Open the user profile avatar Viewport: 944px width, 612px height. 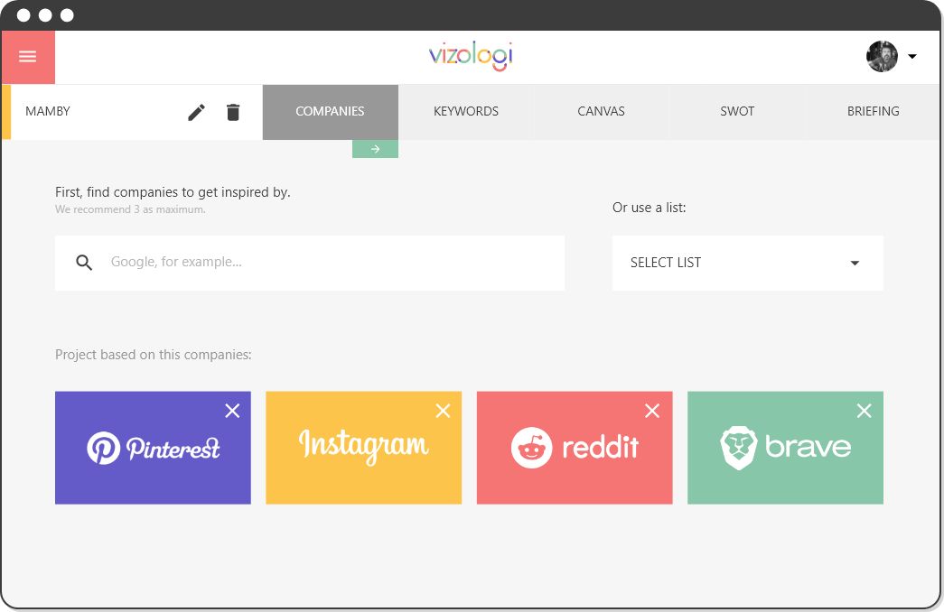pos(882,57)
